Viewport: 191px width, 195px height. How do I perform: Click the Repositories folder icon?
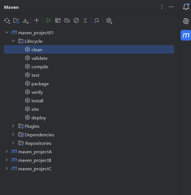click(x=21, y=143)
